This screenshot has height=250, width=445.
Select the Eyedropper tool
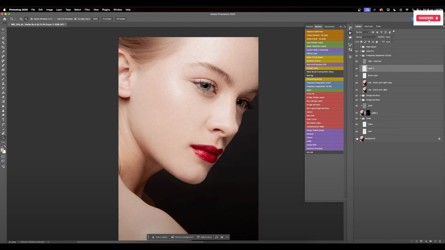coord(3,51)
